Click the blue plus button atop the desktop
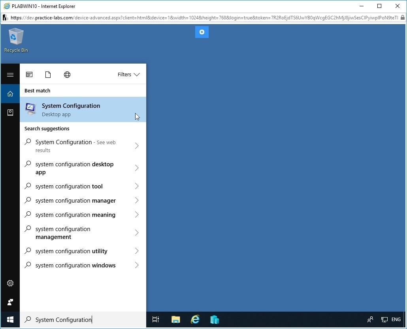Screen dimensions: 407x329 (202, 32)
